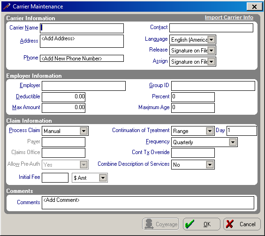
Task: Click the Add Comment text area
Action: click(148, 203)
